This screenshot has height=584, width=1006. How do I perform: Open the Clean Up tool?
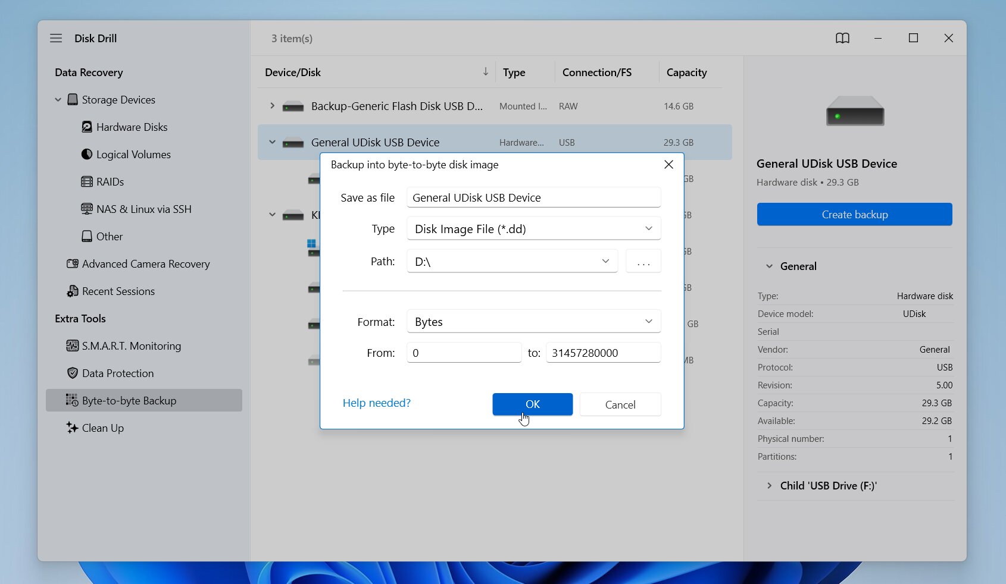pos(102,428)
